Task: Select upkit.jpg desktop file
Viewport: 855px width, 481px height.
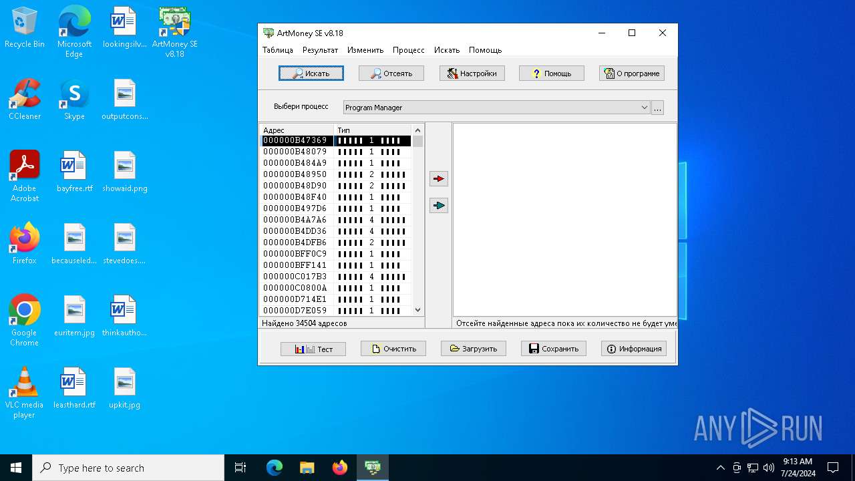Action: tap(125, 389)
